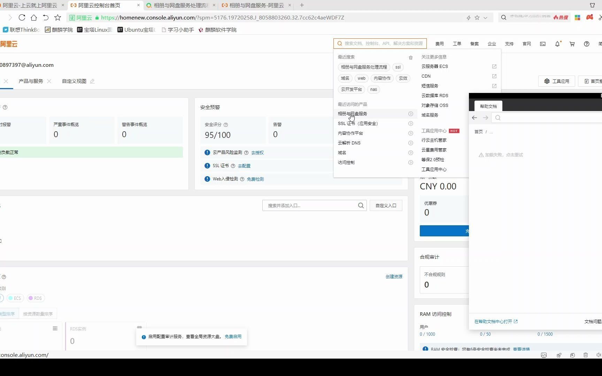This screenshot has width=602, height=376.
Task: Open the shopping cart icon
Action: point(572,44)
